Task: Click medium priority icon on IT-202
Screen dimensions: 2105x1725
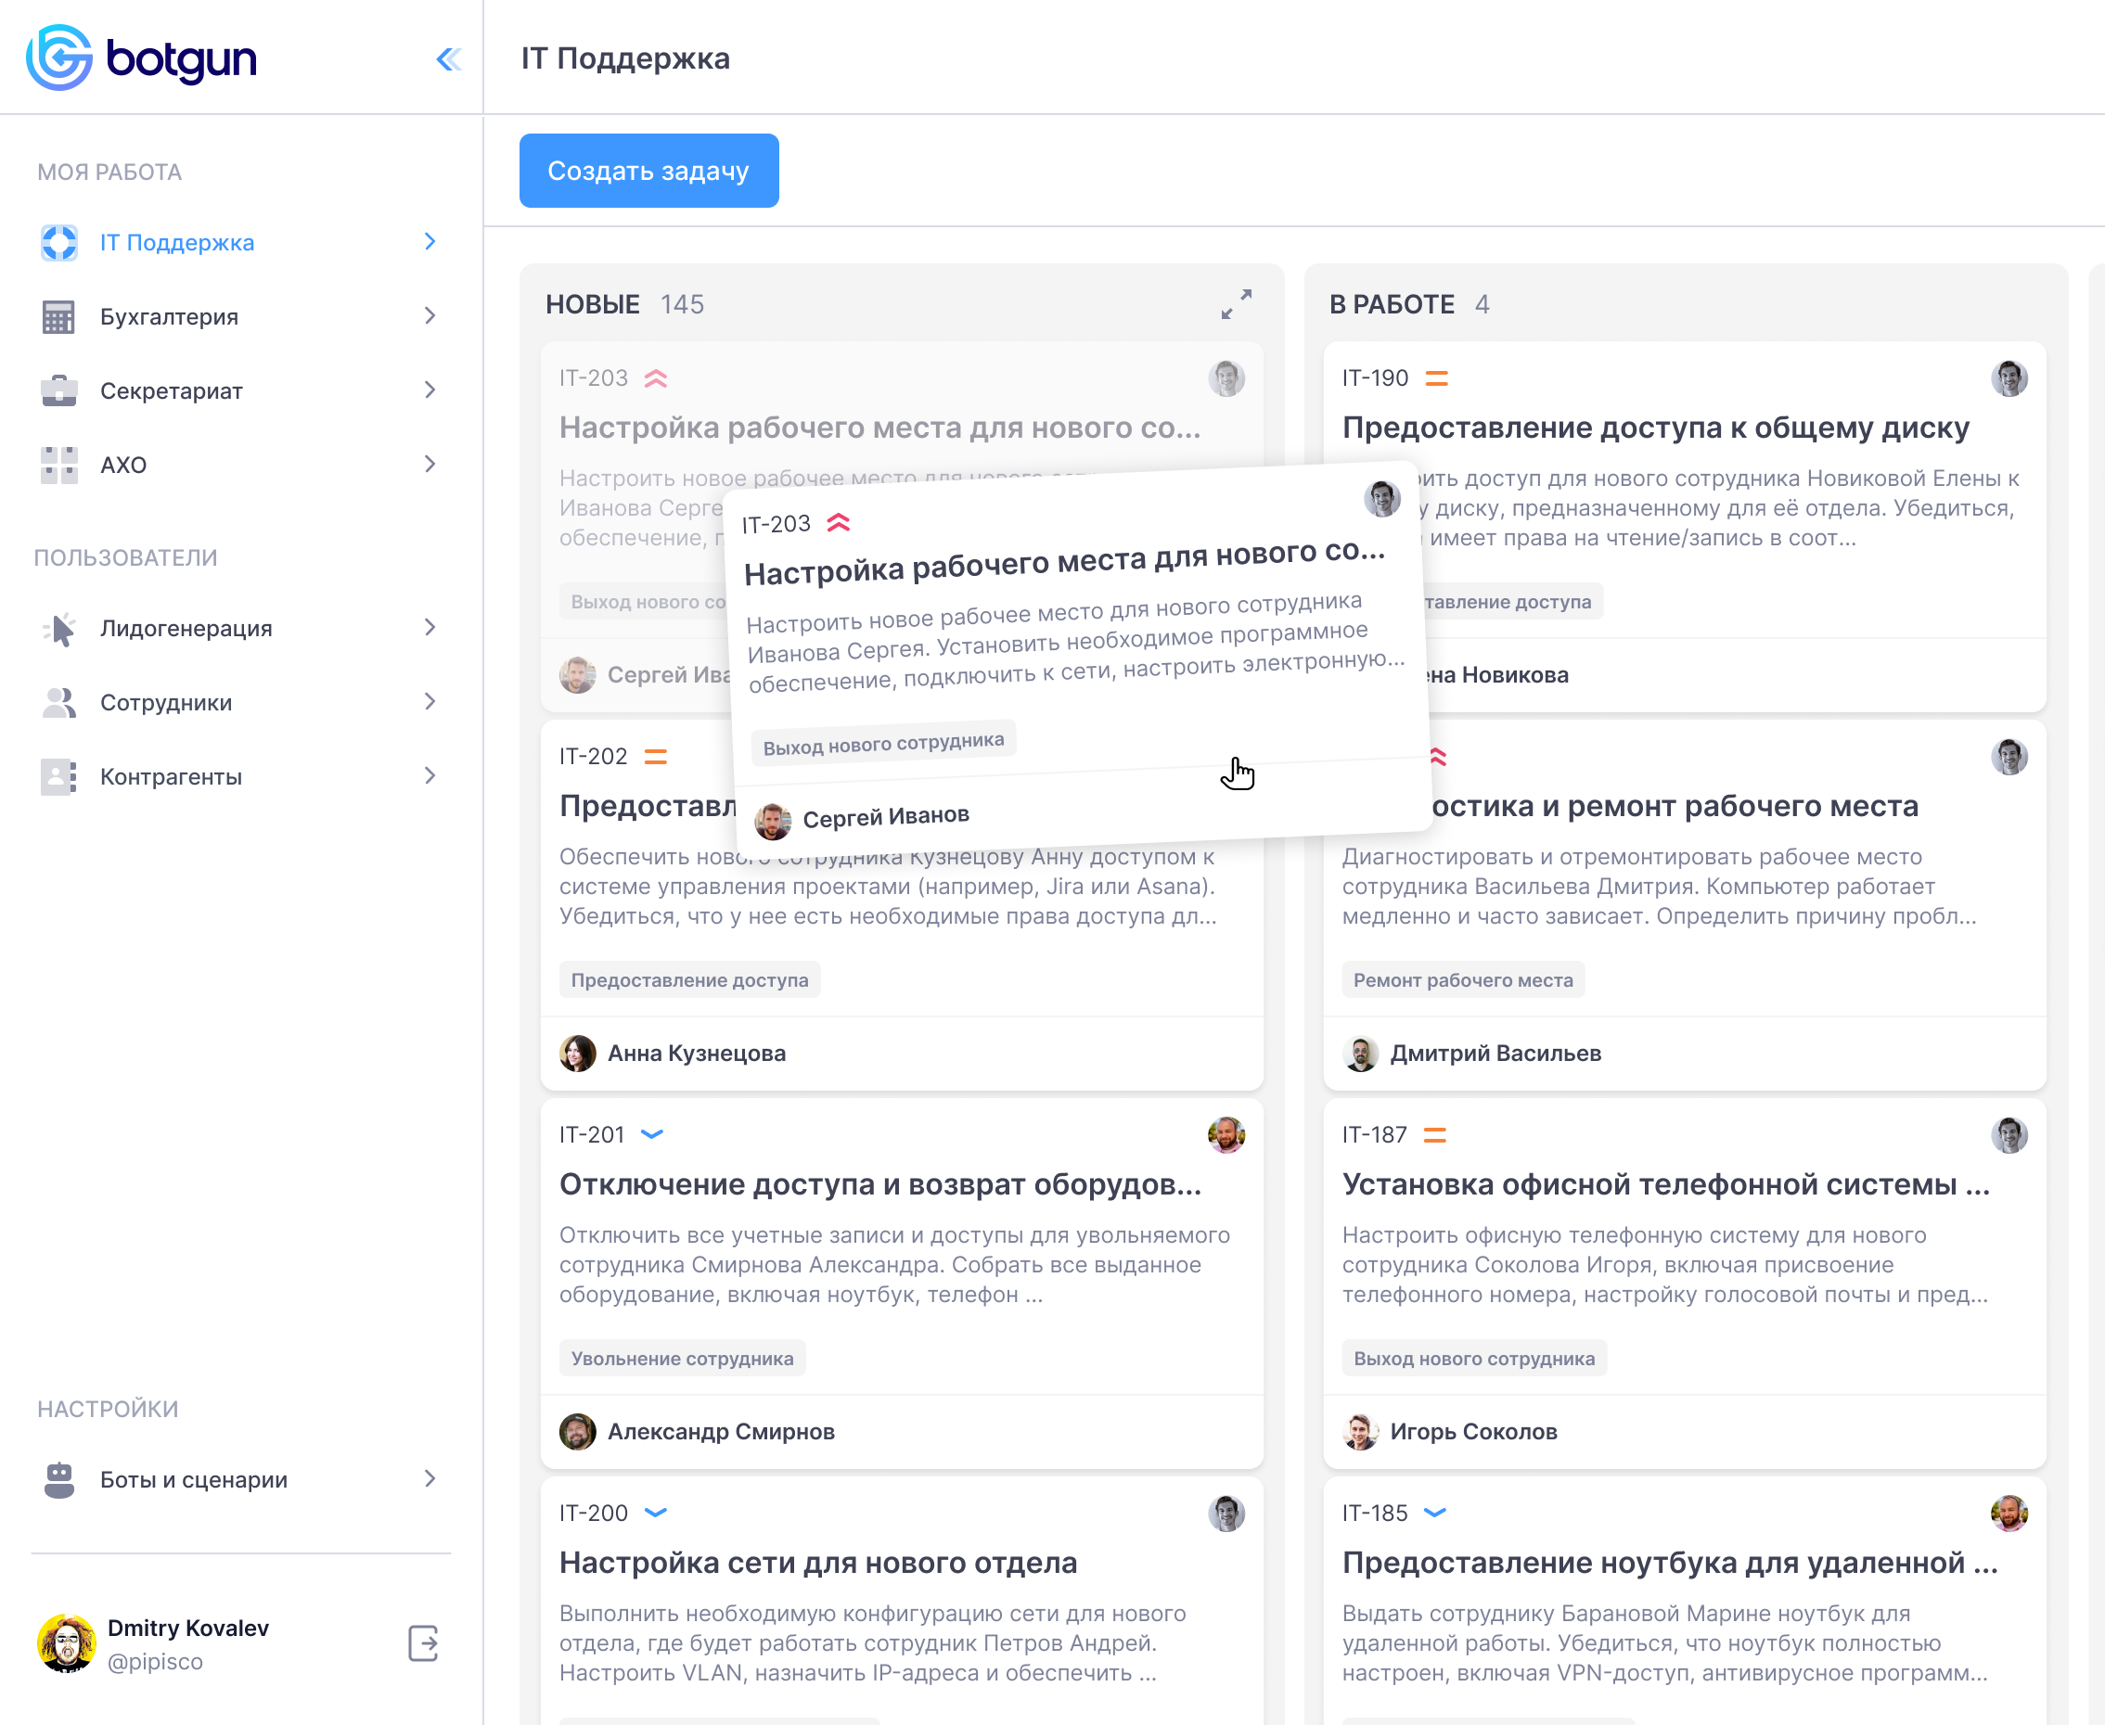Action: pos(655,757)
